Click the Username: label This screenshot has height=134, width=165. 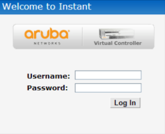pyautogui.click(x=48, y=76)
